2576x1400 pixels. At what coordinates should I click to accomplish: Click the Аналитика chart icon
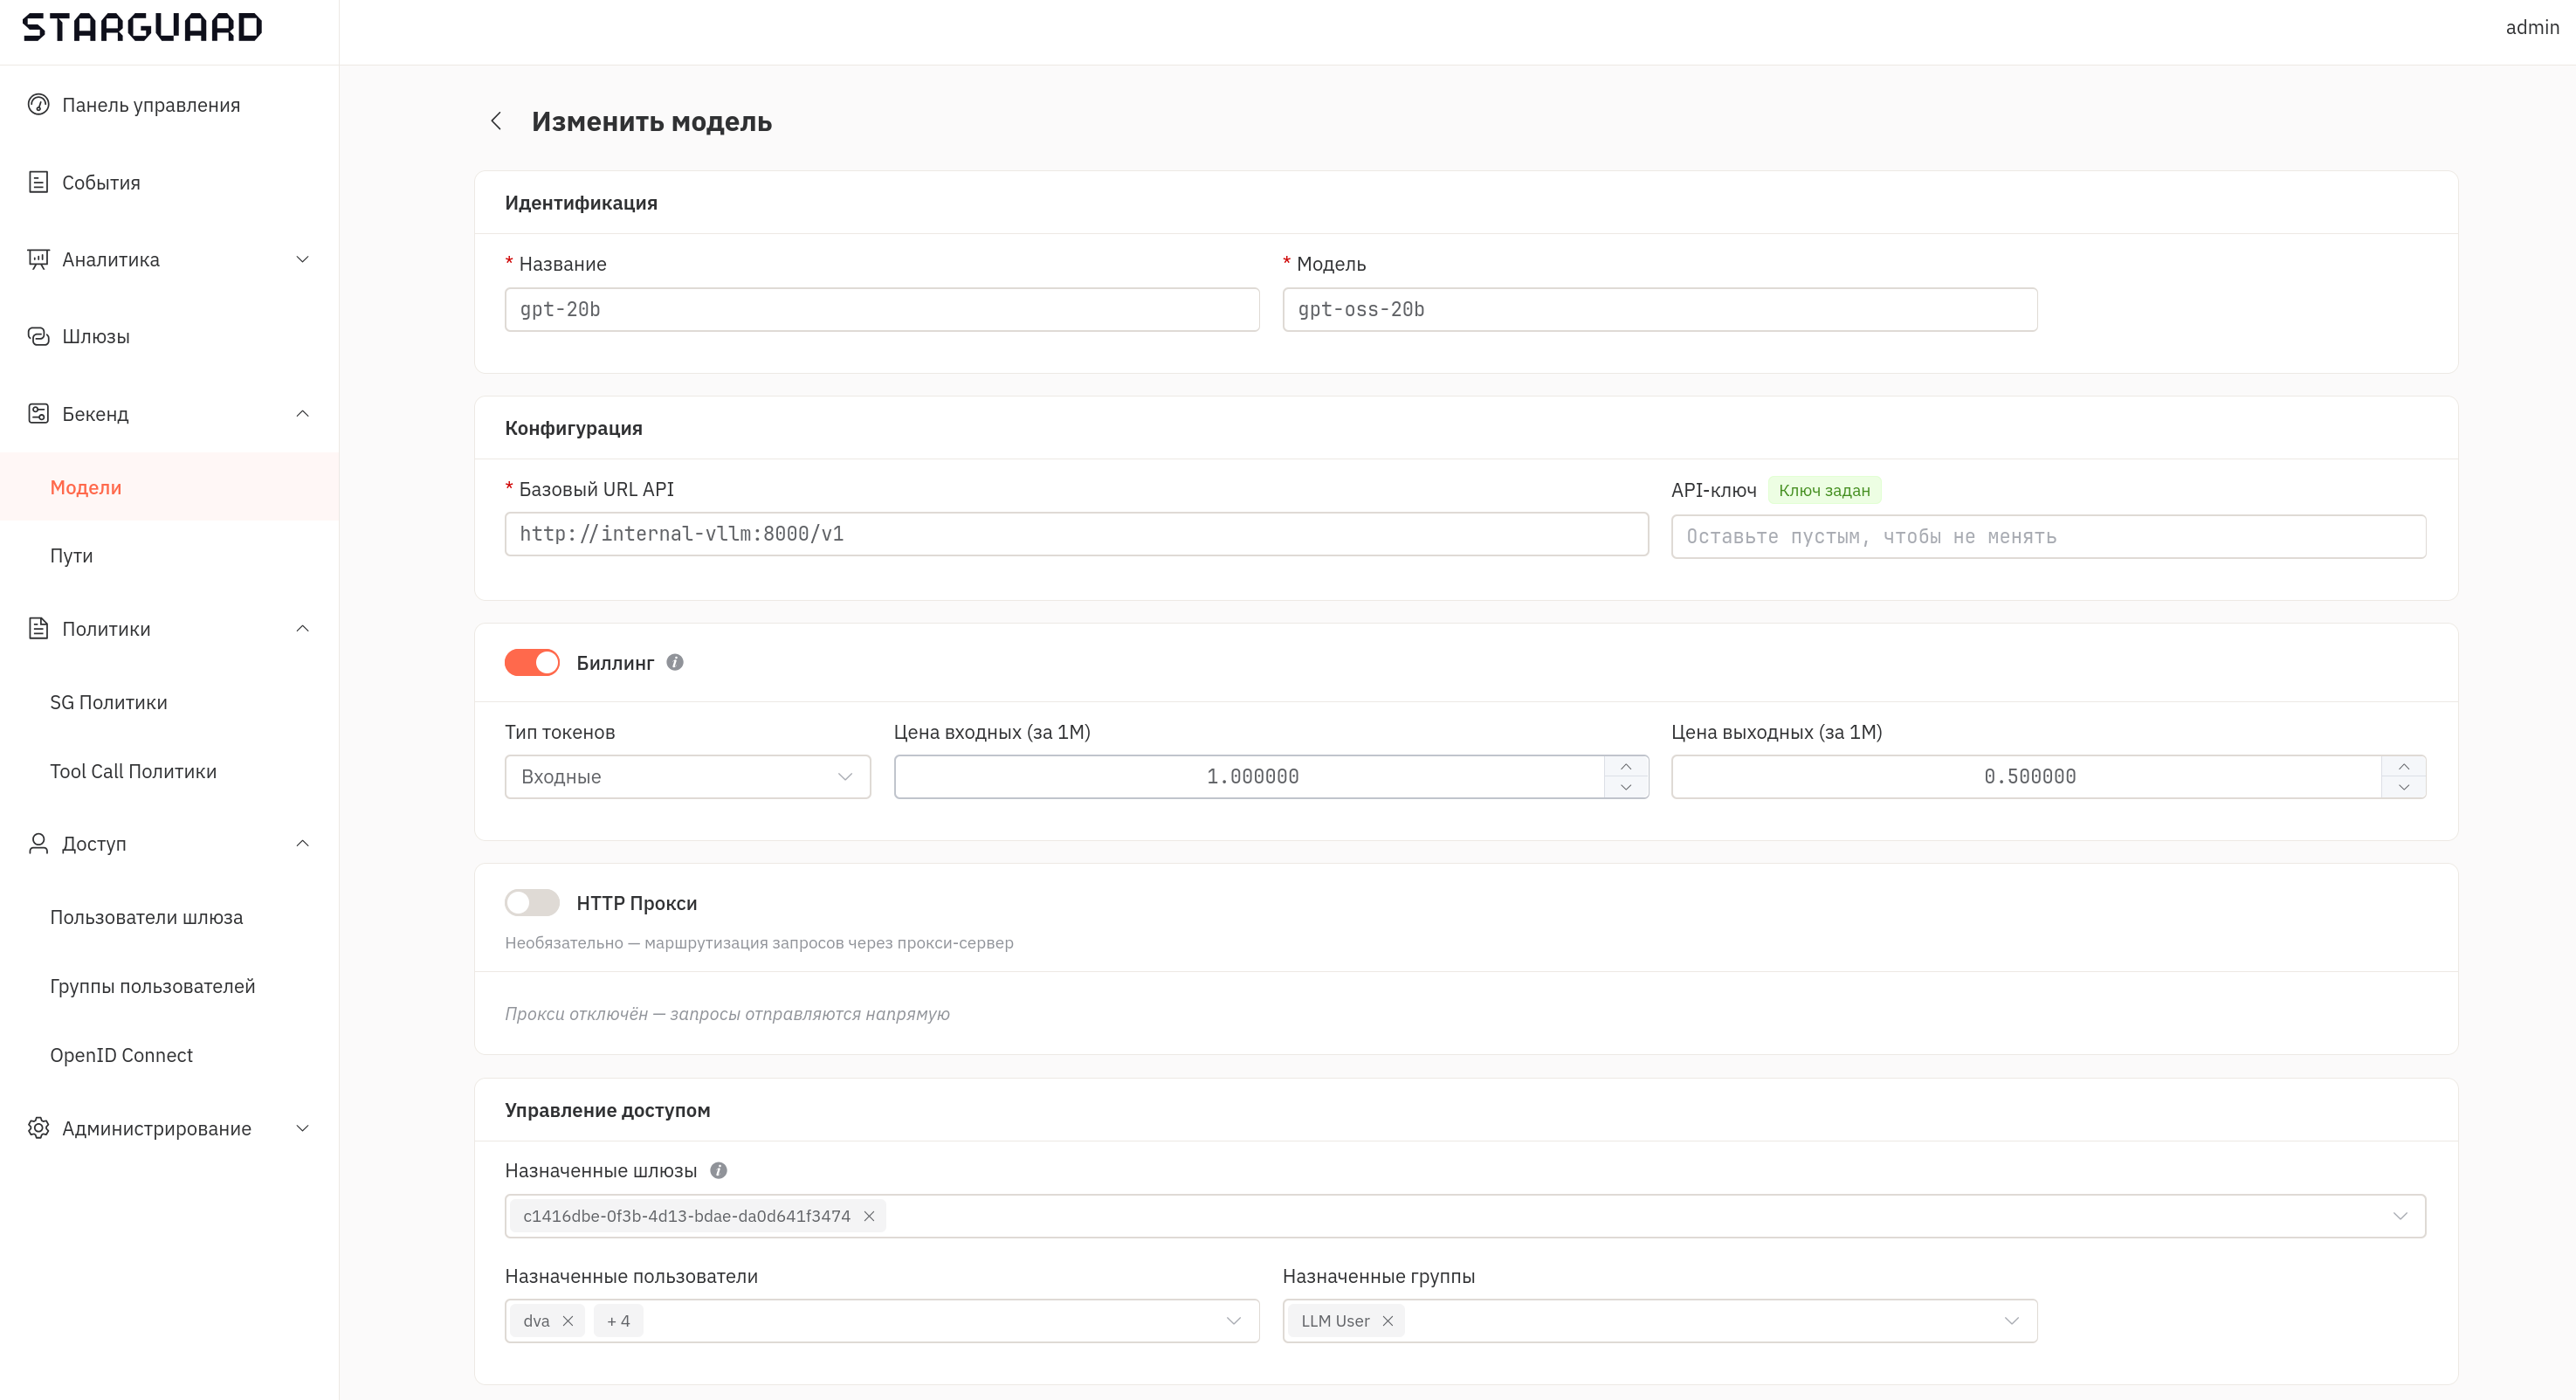click(x=38, y=259)
